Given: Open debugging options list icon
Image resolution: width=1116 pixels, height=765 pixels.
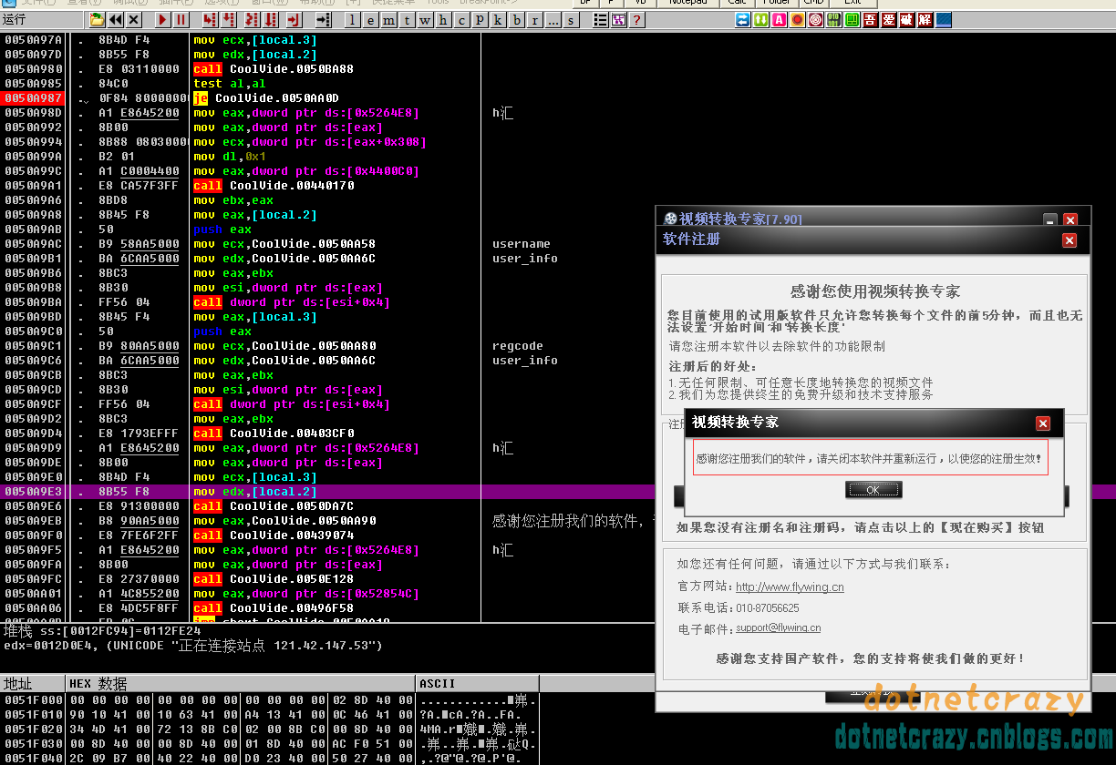Looking at the screenshot, I should pyautogui.click(x=601, y=19).
